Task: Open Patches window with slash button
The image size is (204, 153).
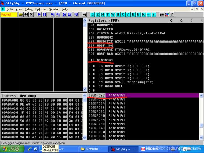Action: coord(128,14)
